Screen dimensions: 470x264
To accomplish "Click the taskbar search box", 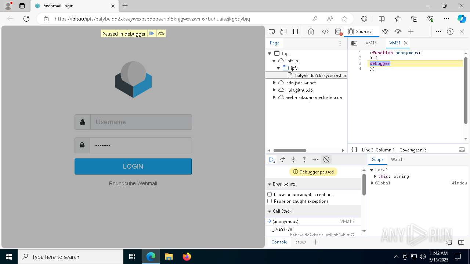I will (x=70, y=257).
